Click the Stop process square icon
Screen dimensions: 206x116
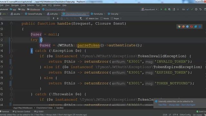click(178, 9)
